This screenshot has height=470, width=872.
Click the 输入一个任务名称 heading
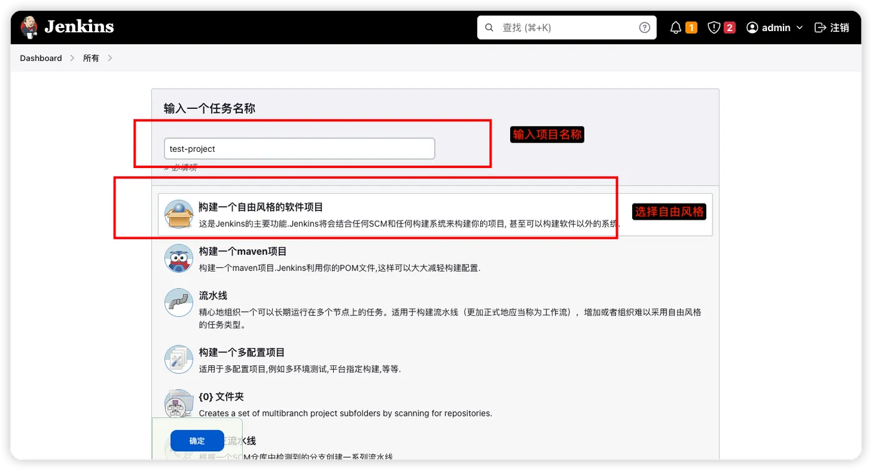209,108
